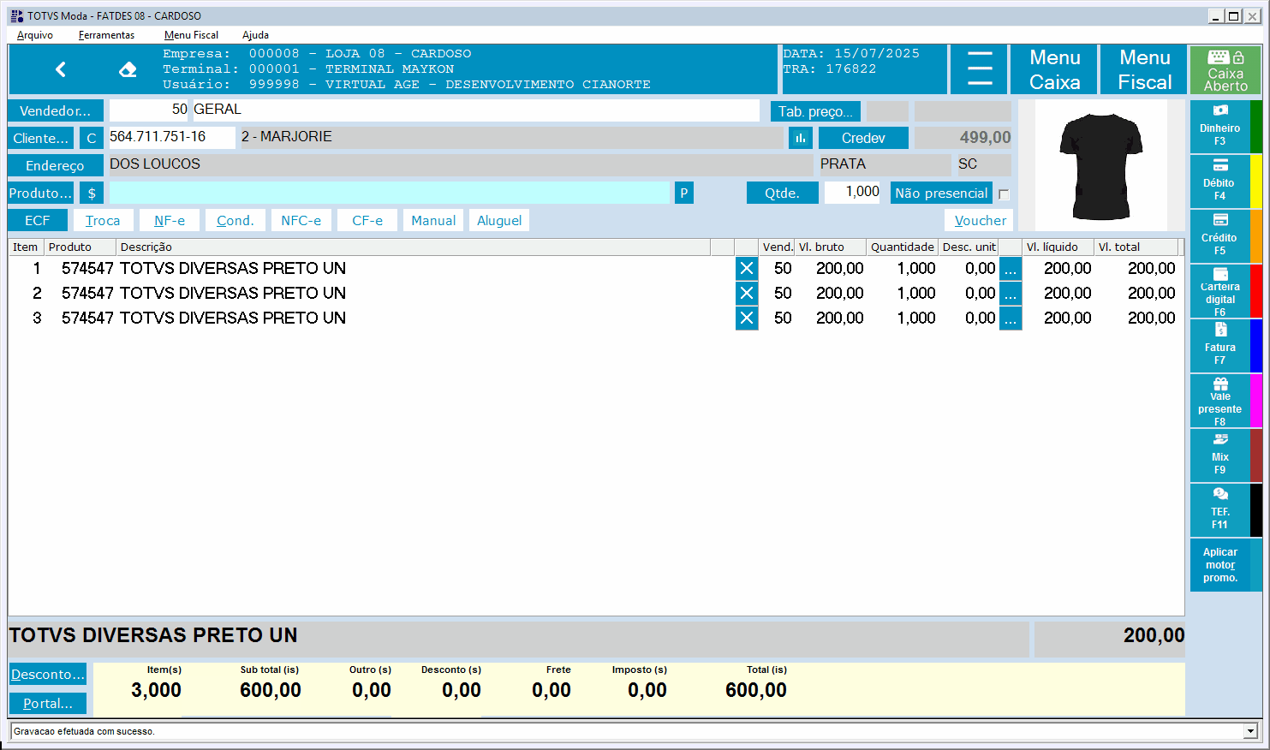Click the quantity field showing 1,000

tap(853, 192)
